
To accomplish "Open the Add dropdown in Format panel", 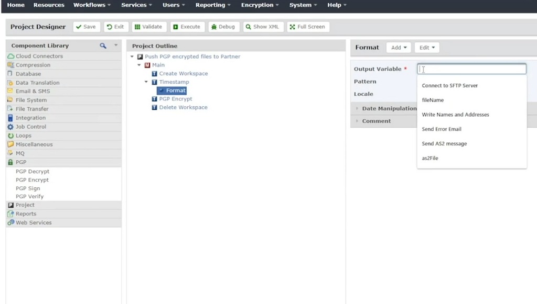I will pos(399,48).
